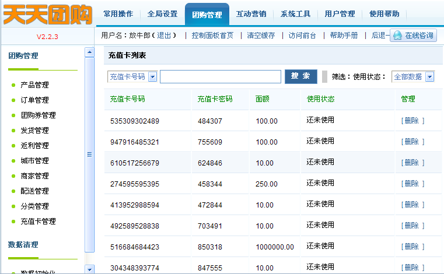
Task: Delete recharge card 535309302489
Action: click(412, 121)
